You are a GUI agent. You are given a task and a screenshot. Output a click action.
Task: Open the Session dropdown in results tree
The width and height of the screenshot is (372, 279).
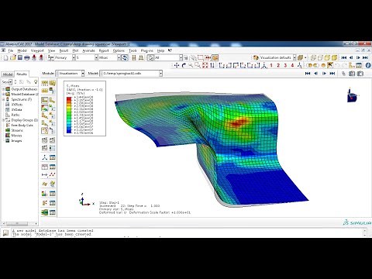coord(11,82)
